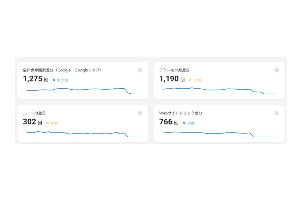Click the Webサイトクリック差分 heading
Viewport: 302px width, 201px height.
[180, 113]
